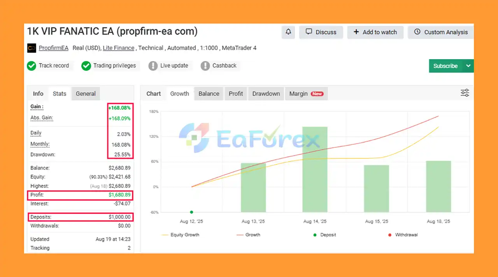Image resolution: width=498 pixels, height=277 pixels.
Task: Switch to the Stats tab
Action: [60, 94]
